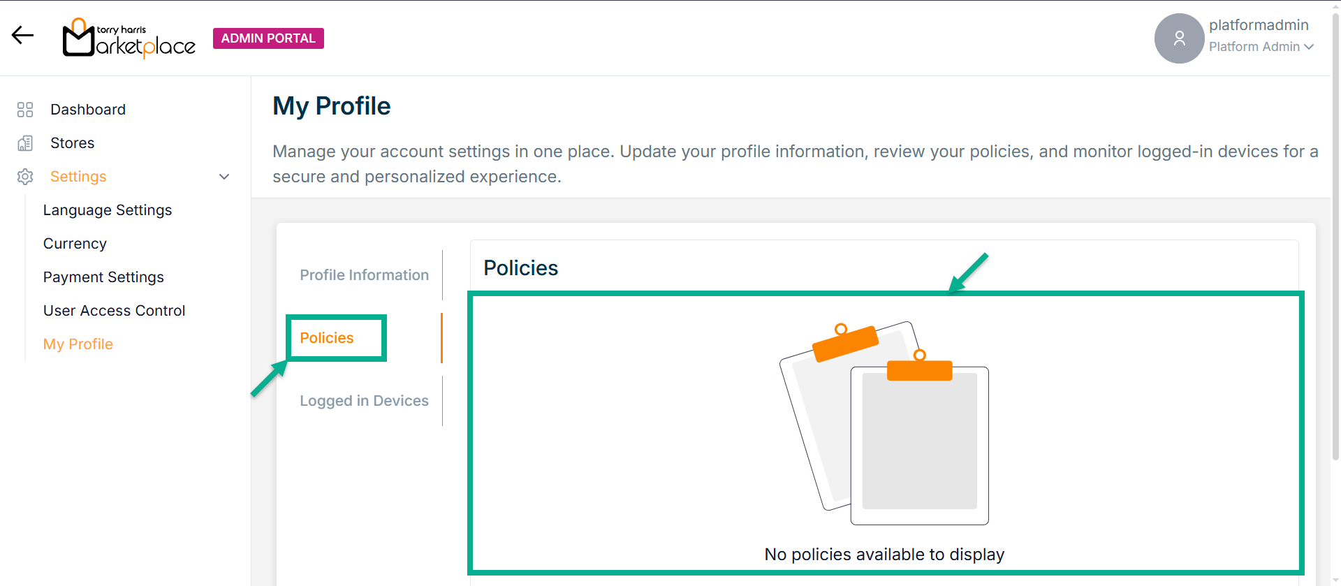This screenshot has width=1341, height=586.
Task: Open Language Settings
Action: (x=108, y=210)
